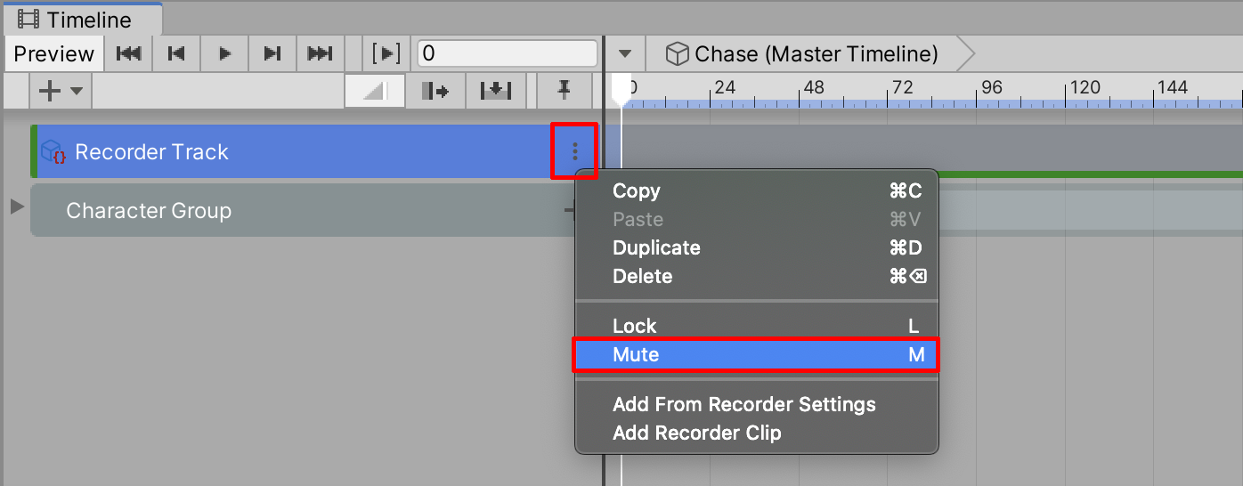Enable Ripple edit mode
Viewport: 1243px width, 486px height.
(435, 90)
